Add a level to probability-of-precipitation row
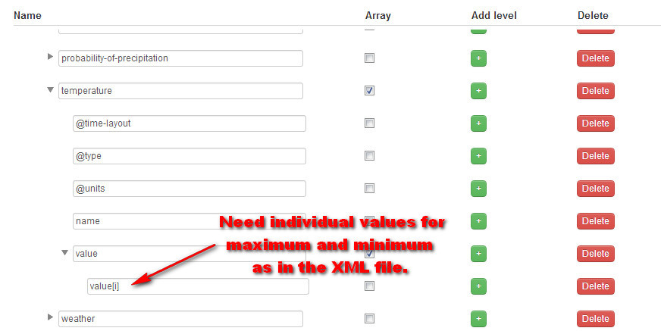The image size is (661, 331). click(478, 58)
